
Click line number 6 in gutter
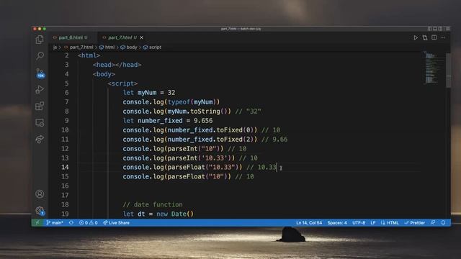tap(67, 93)
